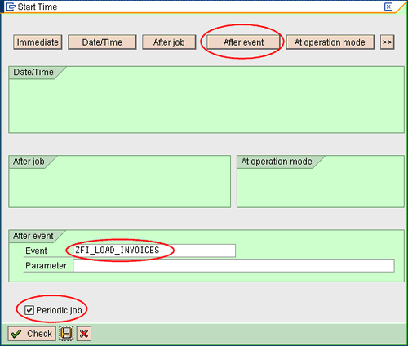The width and height of the screenshot is (408, 346).
Task: Choose the After event start option
Action: pos(243,42)
